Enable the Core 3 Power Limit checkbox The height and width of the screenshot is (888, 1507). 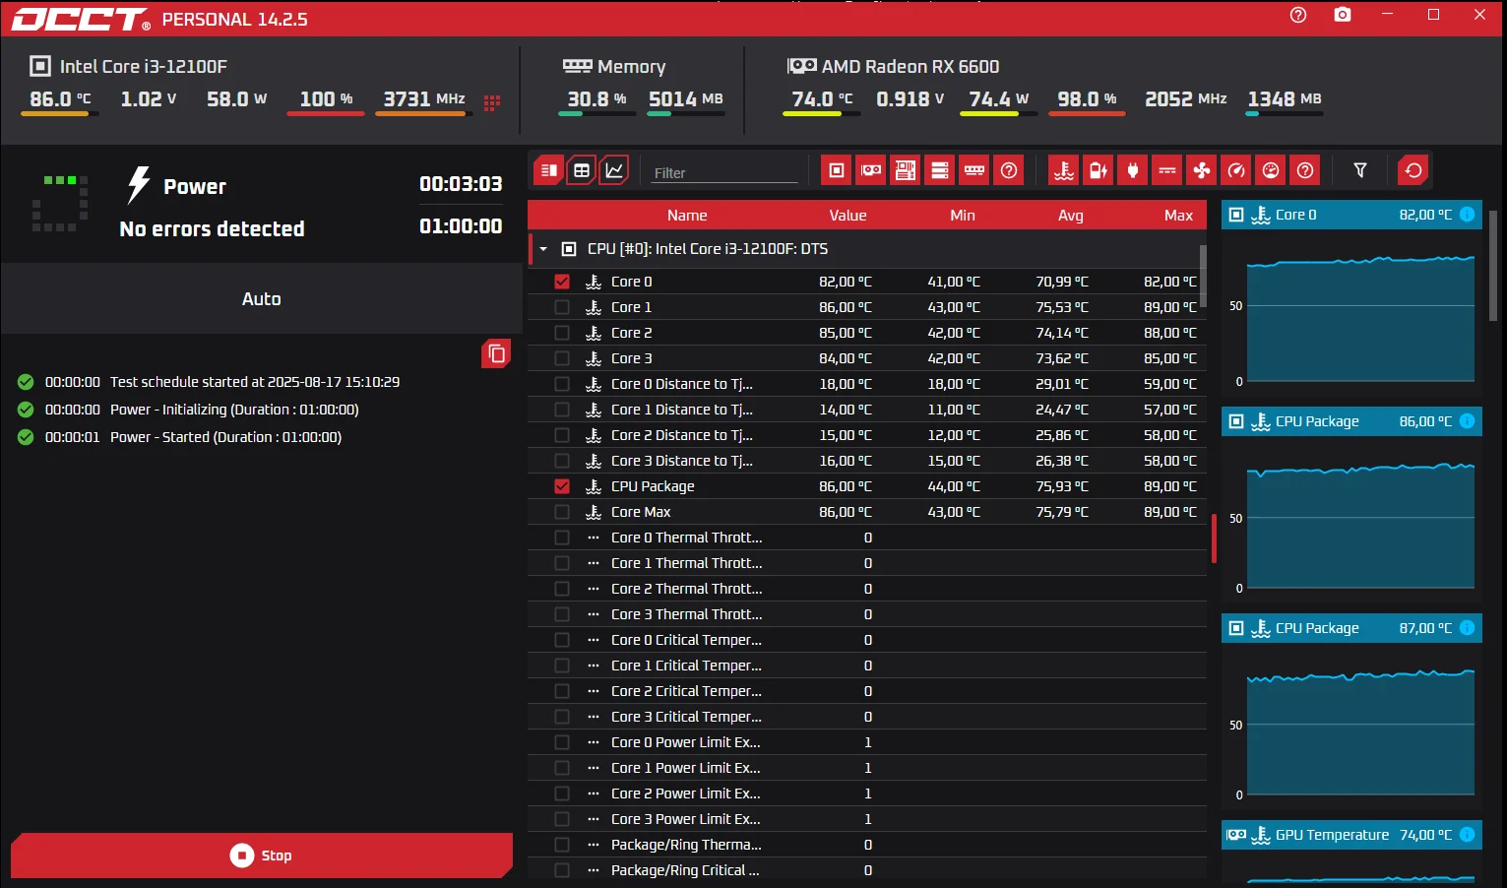click(x=562, y=819)
